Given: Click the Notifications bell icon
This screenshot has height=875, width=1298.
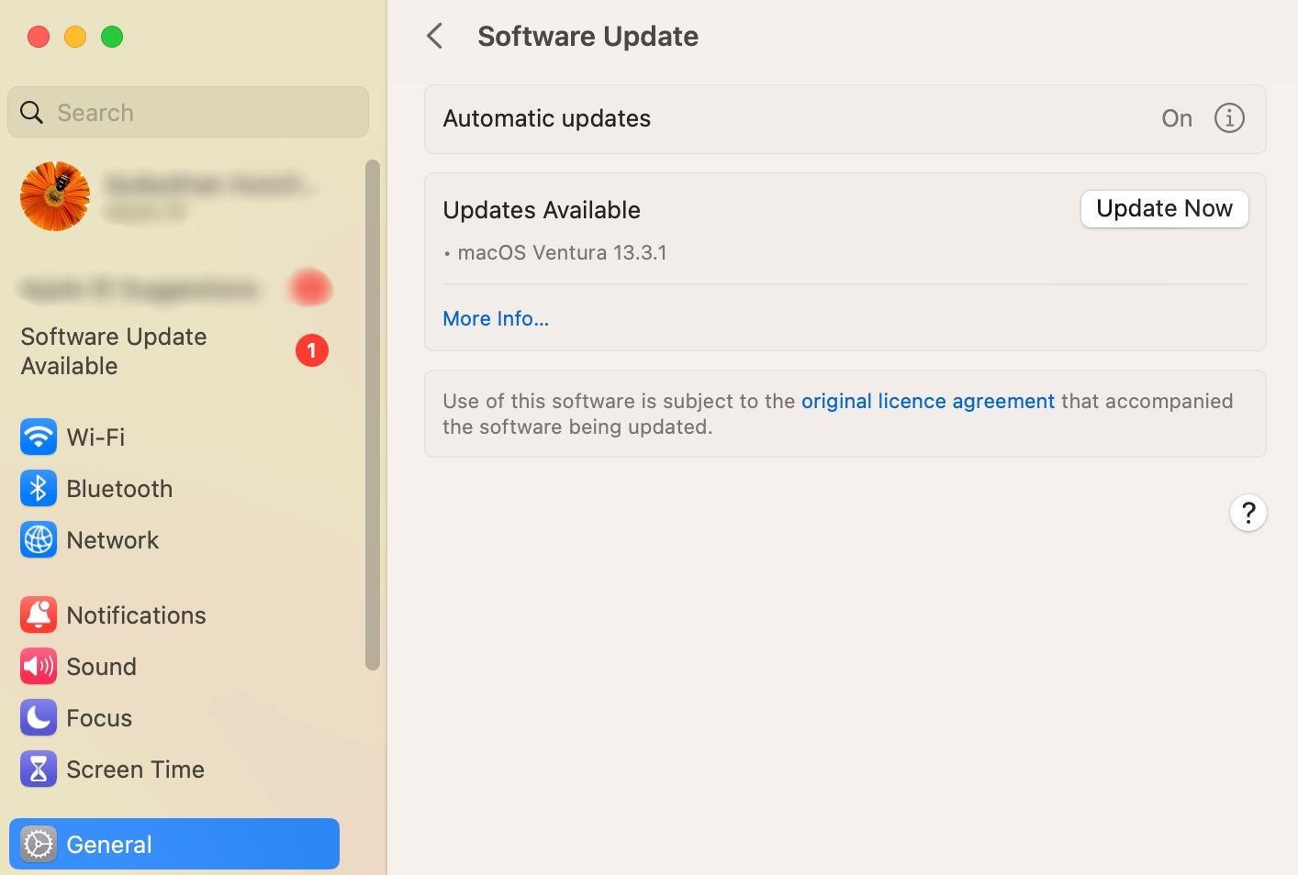Looking at the screenshot, I should [39, 615].
